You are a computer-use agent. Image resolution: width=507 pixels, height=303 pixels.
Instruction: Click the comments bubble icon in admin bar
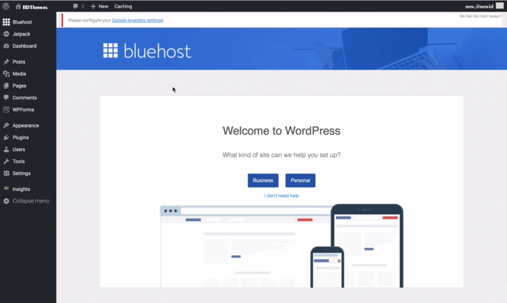75,6
